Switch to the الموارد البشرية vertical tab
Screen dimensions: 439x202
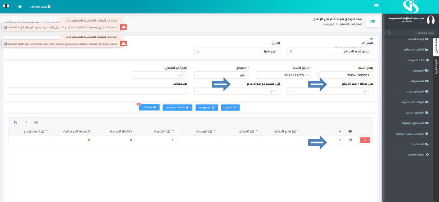click(x=436, y=66)
